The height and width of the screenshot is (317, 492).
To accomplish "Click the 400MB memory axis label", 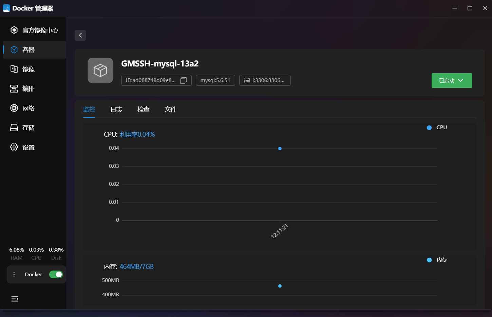I will (x=111, y=295).
